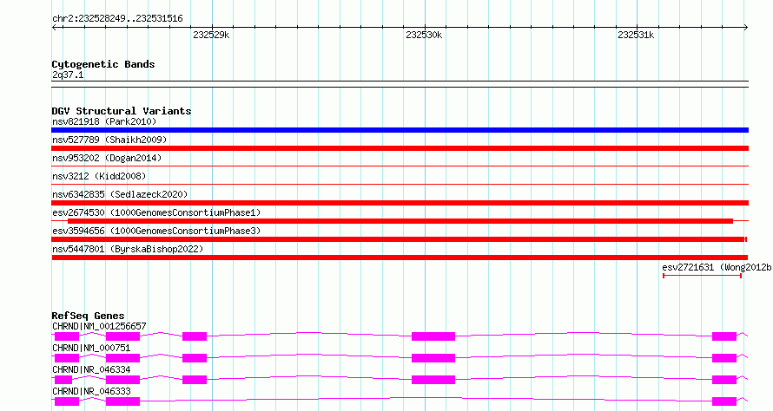Select the short esv2721631 variant bar
This screenshot has width=773, height=411.
702,276
